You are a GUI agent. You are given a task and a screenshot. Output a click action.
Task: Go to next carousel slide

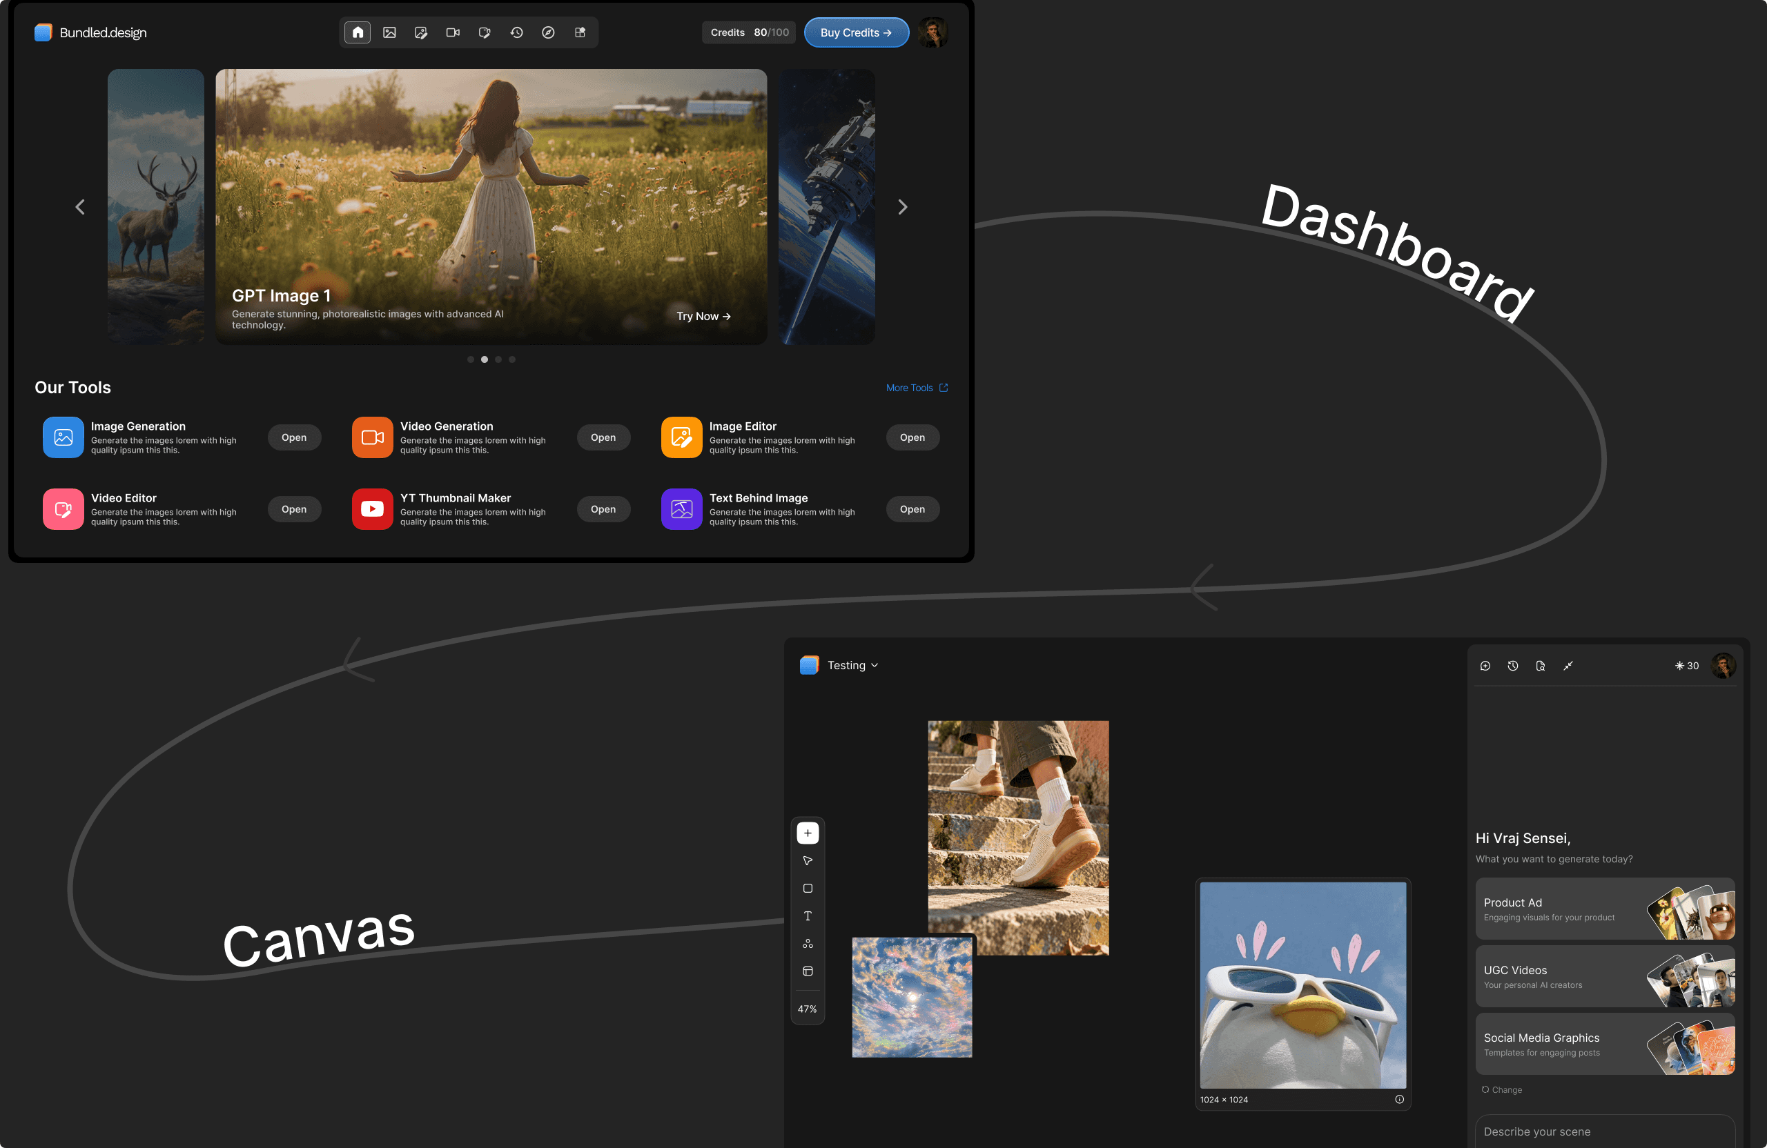pos(902,207)
